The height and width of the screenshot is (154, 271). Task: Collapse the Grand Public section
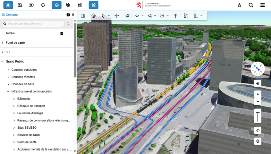14,62
